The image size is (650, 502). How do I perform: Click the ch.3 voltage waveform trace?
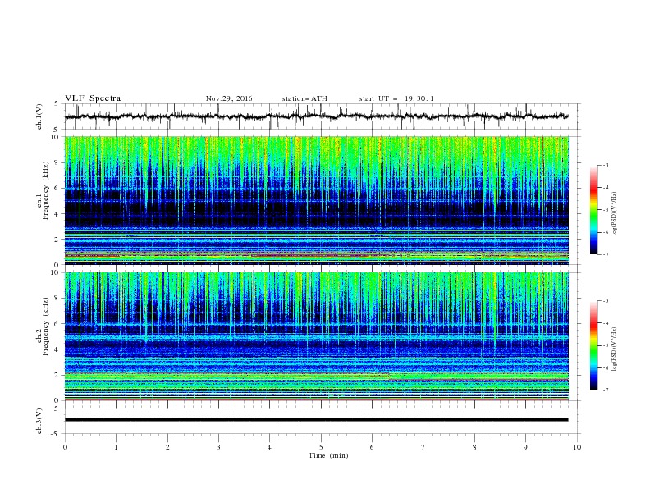pos(317,420)
